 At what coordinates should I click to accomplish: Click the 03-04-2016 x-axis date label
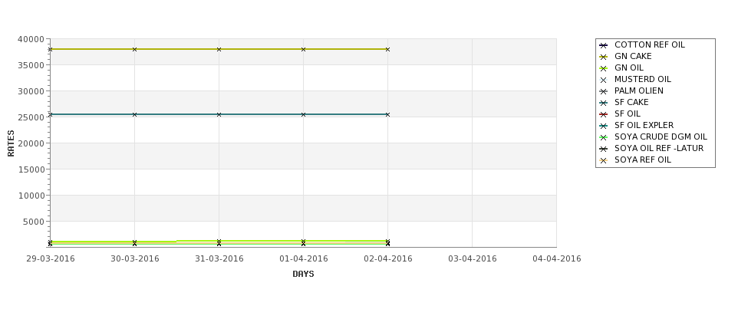pos(473,259)
